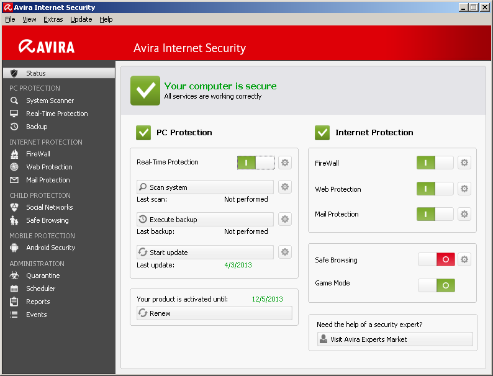Open the Extras menu
Viewport: 493px width, 376px height.
click(x=53, y=19)
